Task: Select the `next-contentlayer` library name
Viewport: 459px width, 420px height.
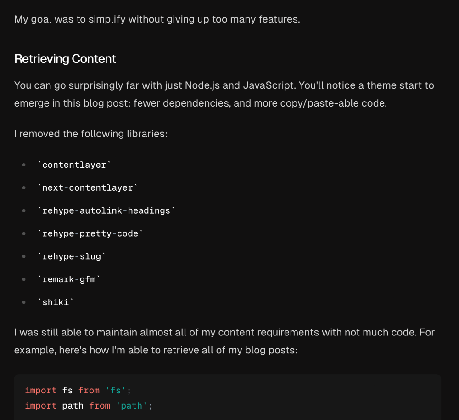Action: (87, 188)
